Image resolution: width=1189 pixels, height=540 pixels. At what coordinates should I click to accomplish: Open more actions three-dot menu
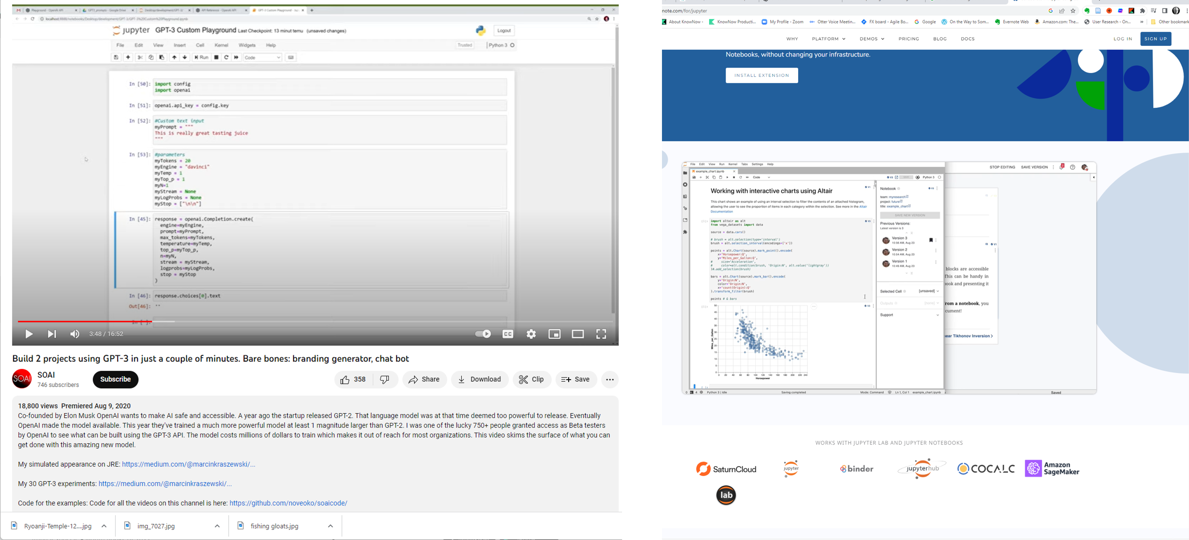pyautogui.click(x=610, y=379)
